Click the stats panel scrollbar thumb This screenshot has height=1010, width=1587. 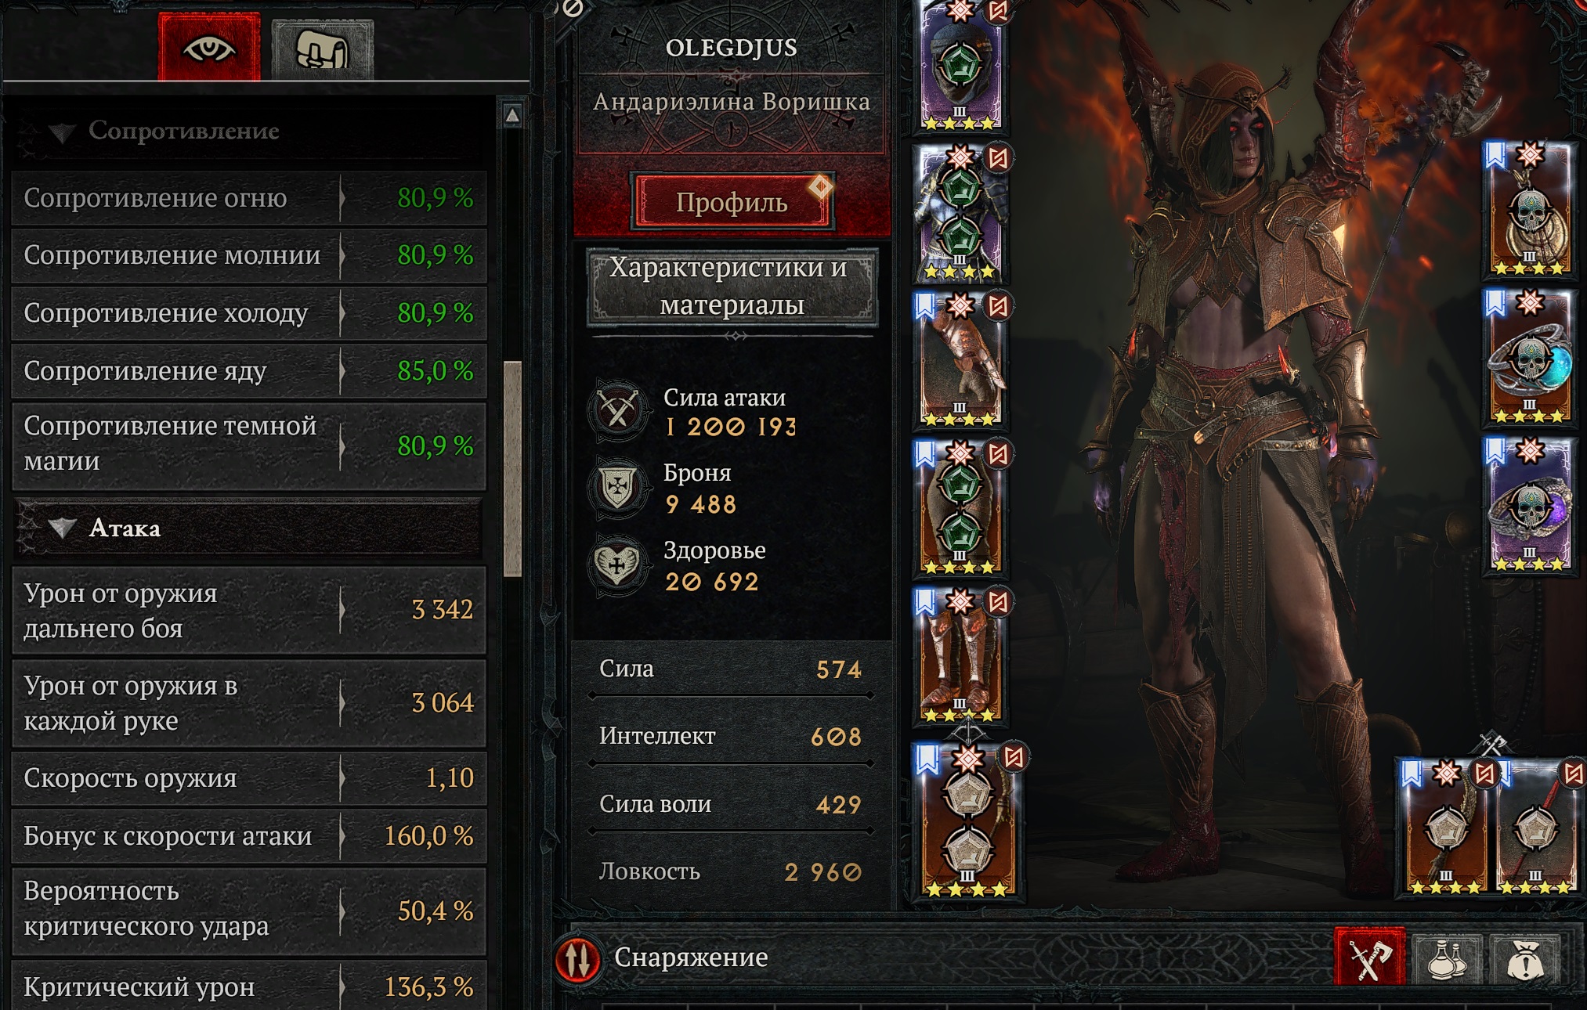click(x=513, y=469)
